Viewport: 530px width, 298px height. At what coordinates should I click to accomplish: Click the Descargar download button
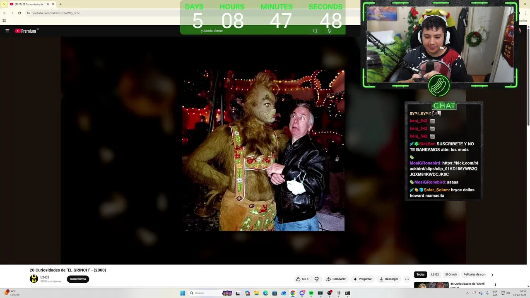click(x=389, y=279)
